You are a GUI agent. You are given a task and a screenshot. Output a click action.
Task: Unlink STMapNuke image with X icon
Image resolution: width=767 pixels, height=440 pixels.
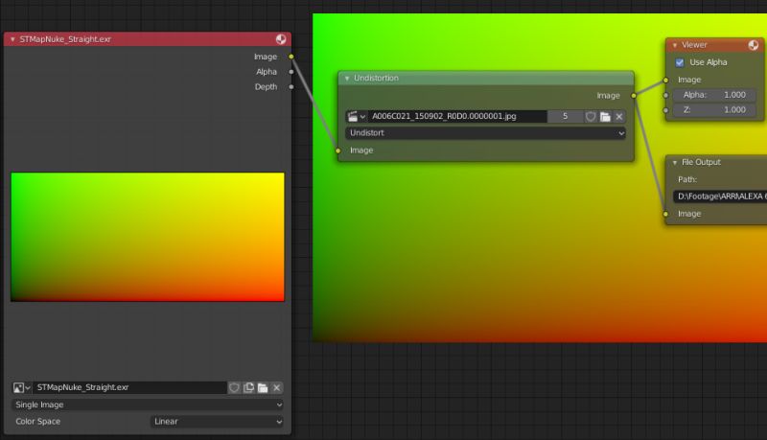(277, 387)
